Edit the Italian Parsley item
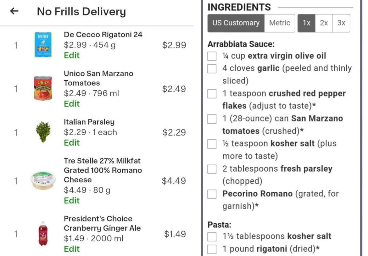 (72, 143)
